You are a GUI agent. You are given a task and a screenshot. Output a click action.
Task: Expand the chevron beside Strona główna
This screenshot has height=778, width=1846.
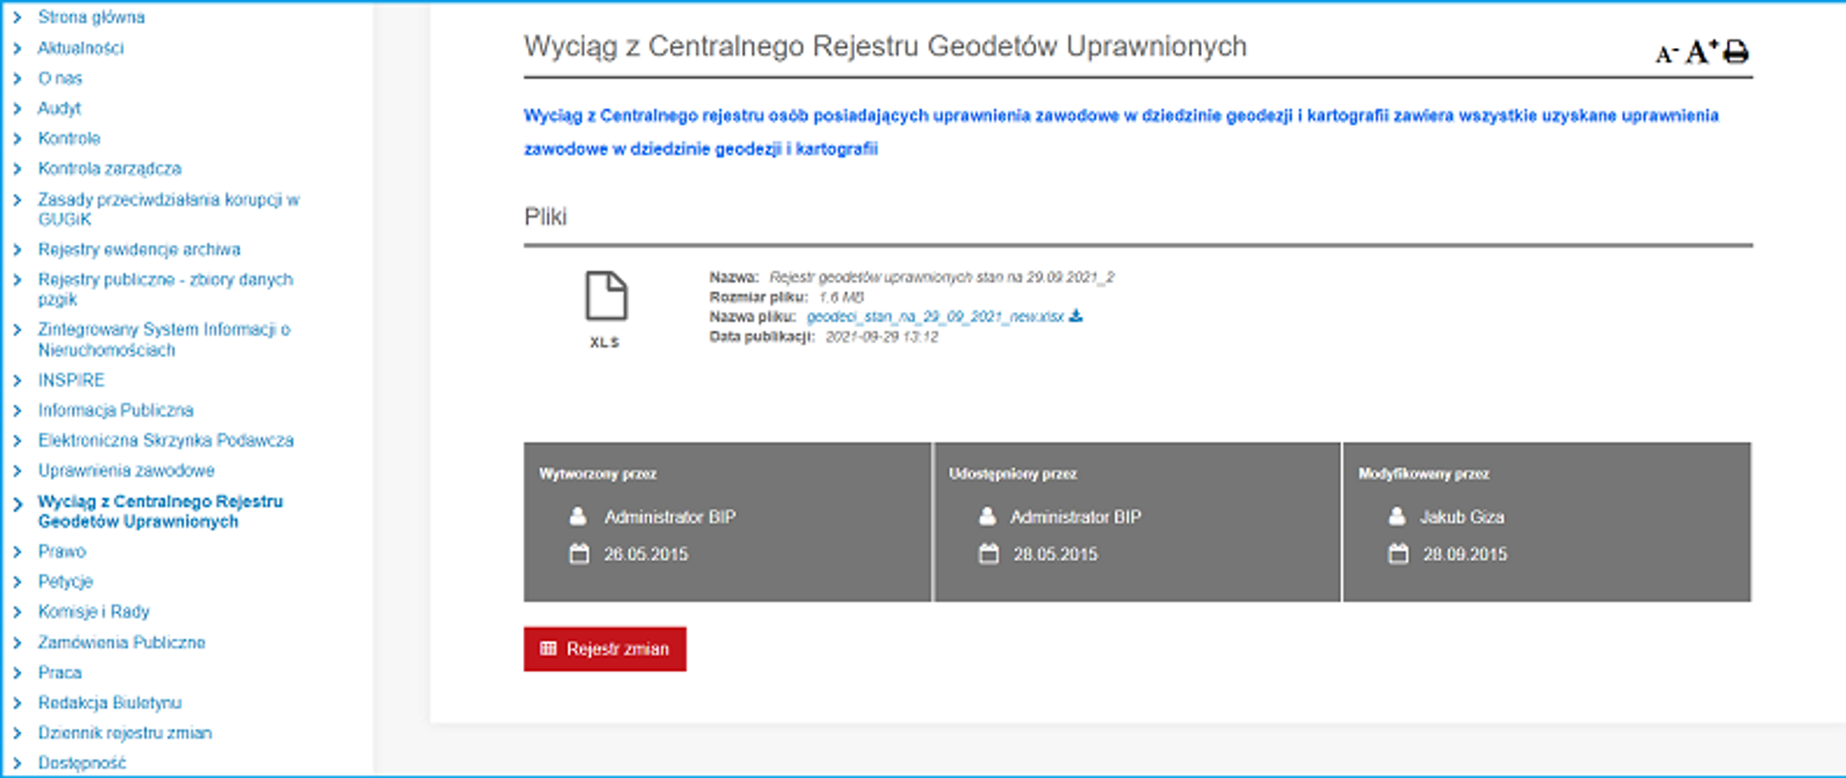coord(16,17)
